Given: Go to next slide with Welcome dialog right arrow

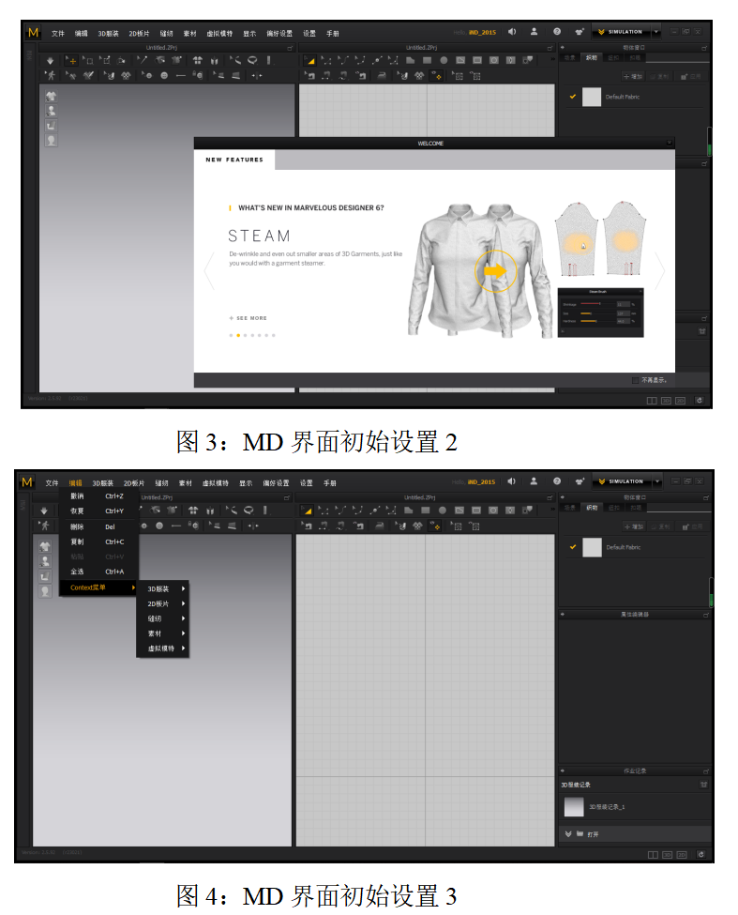Looking at the screenshot, I should tap(660, 271).
